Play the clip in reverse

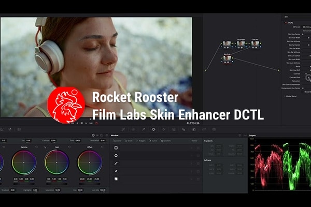tap(77, 123)
